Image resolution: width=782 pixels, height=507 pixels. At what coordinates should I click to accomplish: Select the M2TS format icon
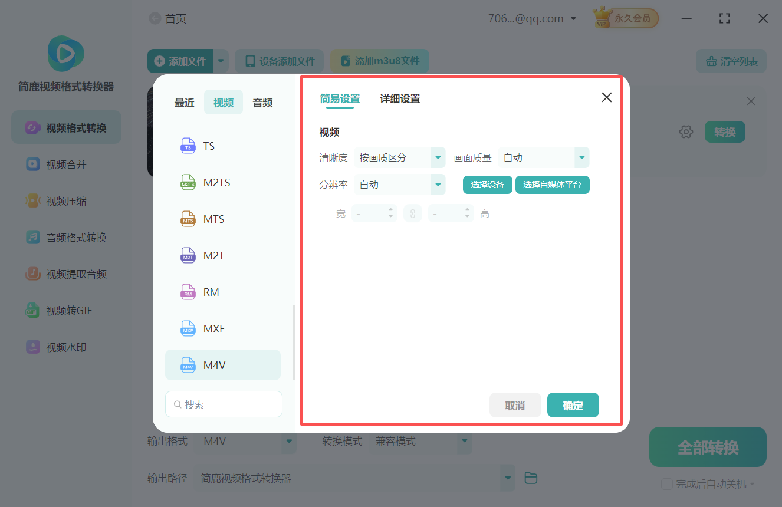click(x=188, y=183)
